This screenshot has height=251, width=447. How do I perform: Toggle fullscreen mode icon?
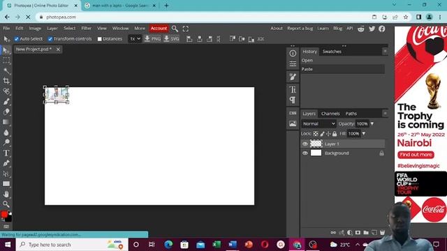pos(186,29)
